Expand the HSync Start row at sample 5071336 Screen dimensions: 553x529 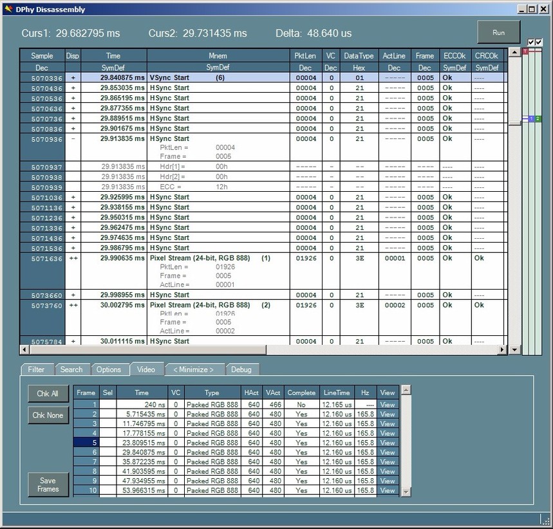[x=73, y=227]
